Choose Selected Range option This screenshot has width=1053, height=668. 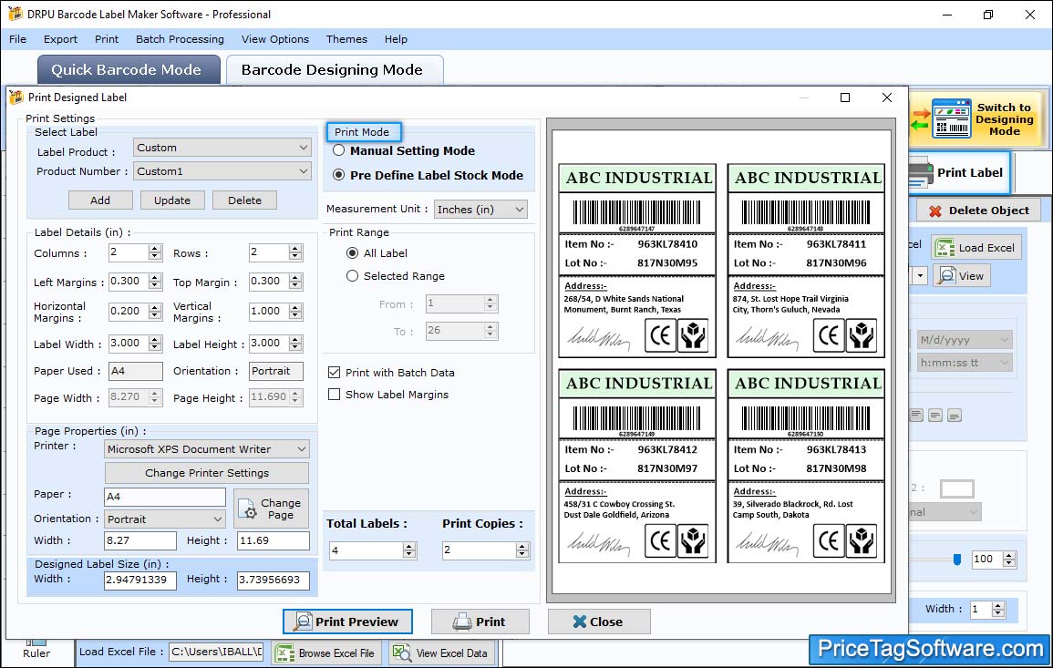353,276
